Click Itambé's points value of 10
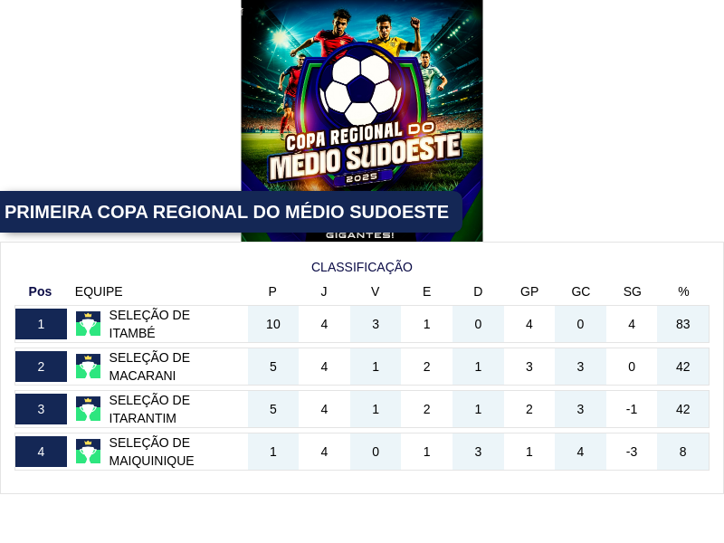 (273, 324)
